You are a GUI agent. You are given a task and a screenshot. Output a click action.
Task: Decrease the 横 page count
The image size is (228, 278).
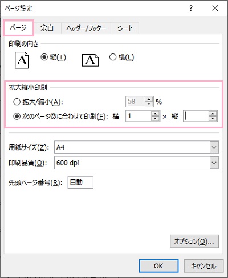tap(156, 118)
